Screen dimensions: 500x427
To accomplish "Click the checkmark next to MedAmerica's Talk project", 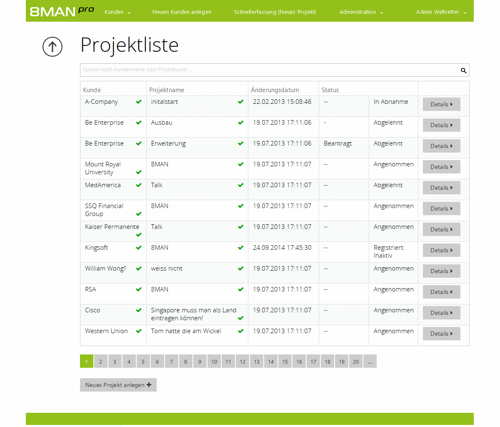I will click(240, 185).
